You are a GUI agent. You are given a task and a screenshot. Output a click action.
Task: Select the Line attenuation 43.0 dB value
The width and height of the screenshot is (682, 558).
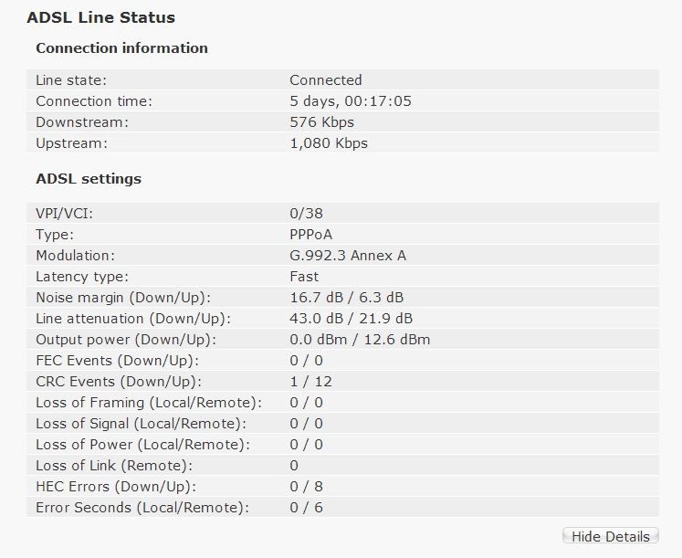point(316,319)
